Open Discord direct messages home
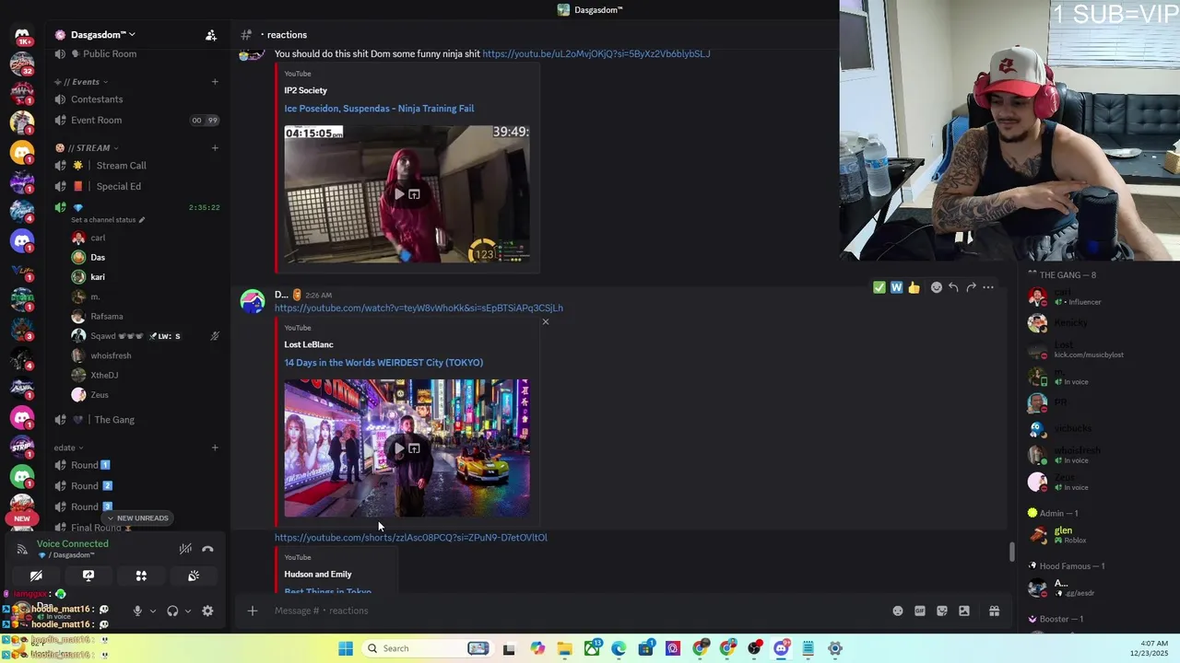 (22, 35)
